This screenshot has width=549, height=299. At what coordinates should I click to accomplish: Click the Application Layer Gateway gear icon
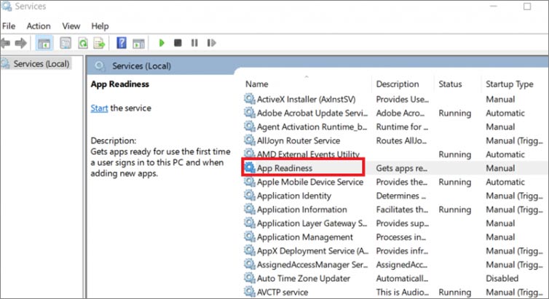tap(249, 223)
